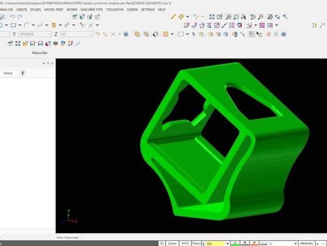Expand the yellow lines dropdown arrow
The height and width of the screenshot is (246, 327).
tap(187, 17)
